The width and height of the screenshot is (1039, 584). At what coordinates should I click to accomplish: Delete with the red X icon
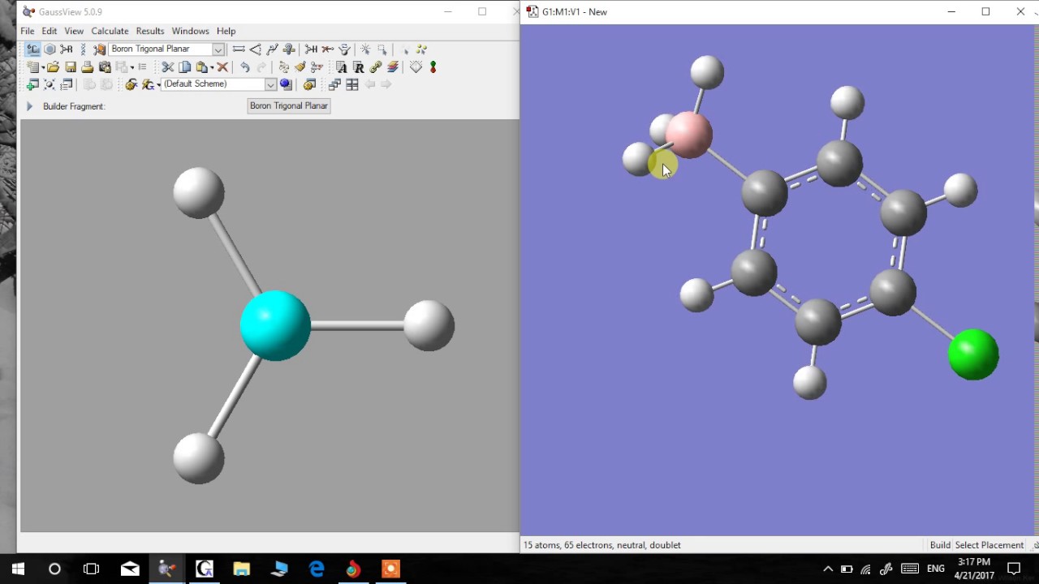click(x=222, y=67)
